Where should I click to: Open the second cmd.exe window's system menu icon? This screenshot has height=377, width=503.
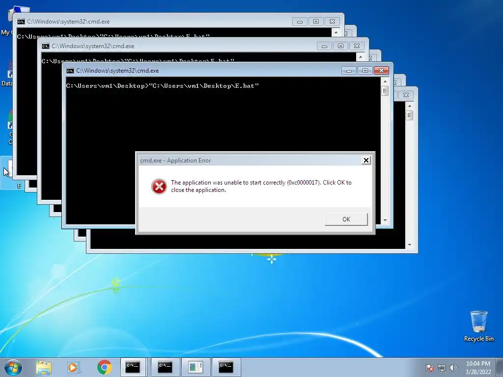[x=46, y=46]
